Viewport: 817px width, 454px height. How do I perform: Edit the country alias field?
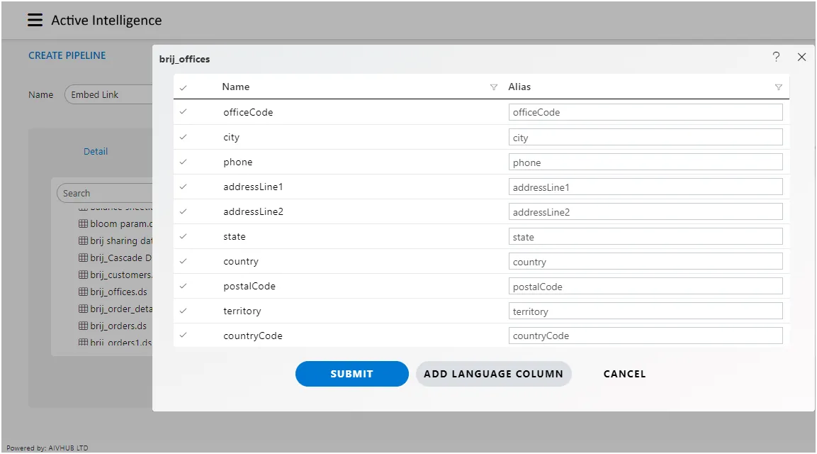[x=646, y=262]
